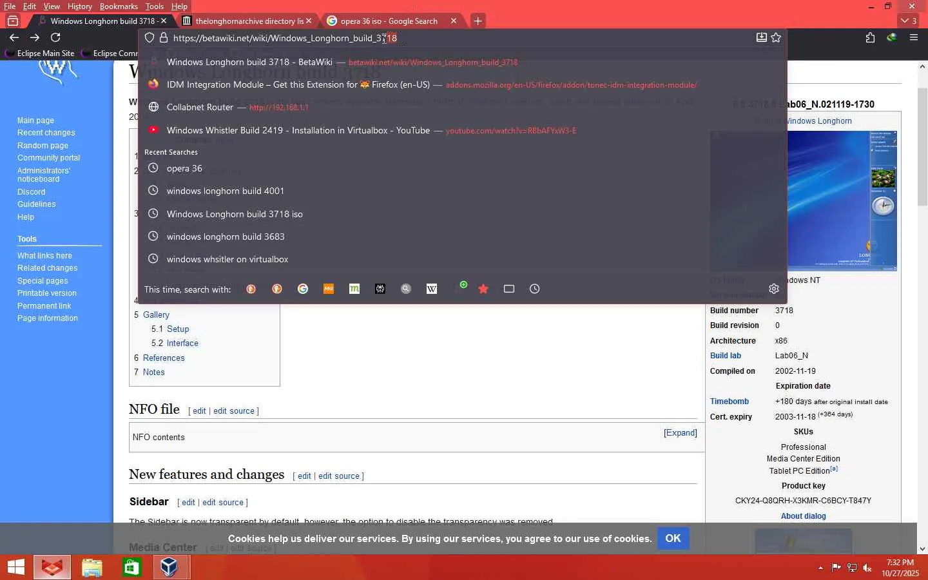Search in open Tabs icon

(x=509, y=289)
